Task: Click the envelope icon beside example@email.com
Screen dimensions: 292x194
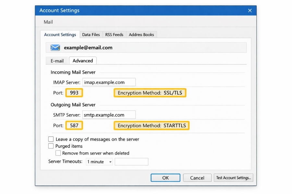Action: [55, 47]
